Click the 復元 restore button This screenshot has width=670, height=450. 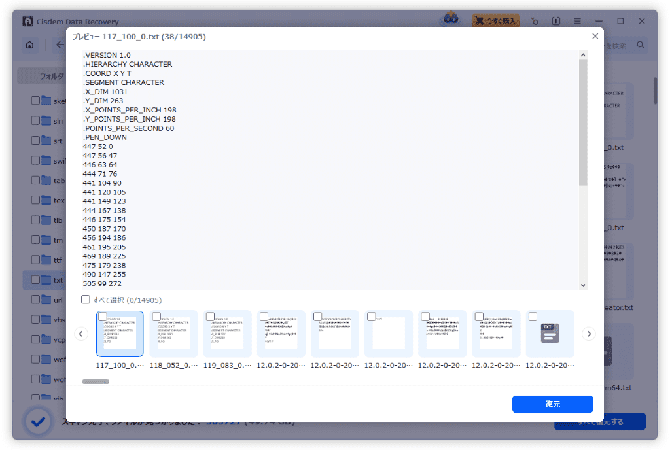pos(552,404)
